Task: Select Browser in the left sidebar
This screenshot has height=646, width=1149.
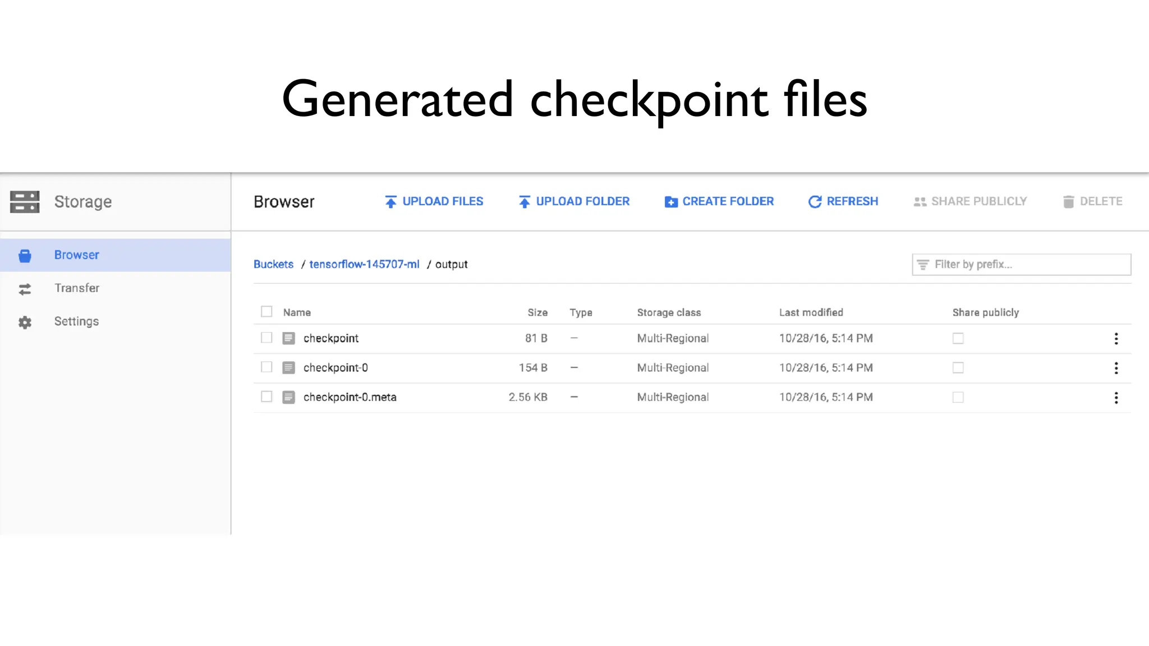Action: [x=77, y=255]
